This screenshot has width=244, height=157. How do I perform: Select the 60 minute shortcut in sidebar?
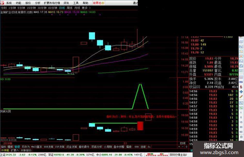click(241, 132)
